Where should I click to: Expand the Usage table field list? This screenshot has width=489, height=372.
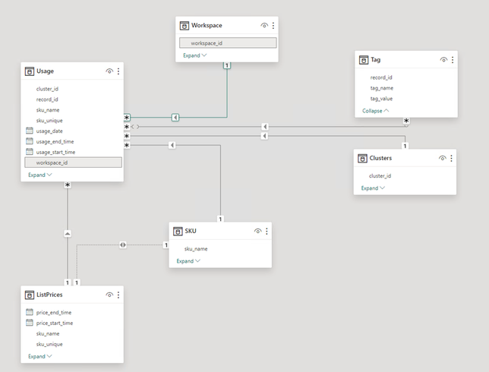(x=39, y=175)
